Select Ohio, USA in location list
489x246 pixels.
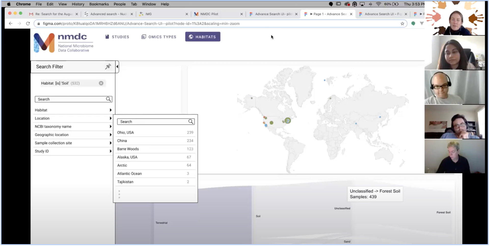(x=155, y=132)
